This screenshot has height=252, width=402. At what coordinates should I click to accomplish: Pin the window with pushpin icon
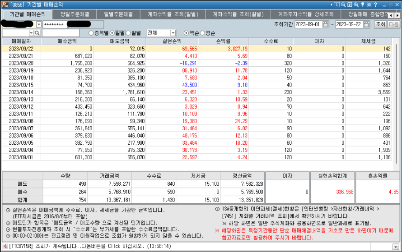click(363, 5)
